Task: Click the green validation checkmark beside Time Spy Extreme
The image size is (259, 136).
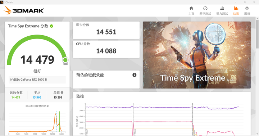Action: 51,26
